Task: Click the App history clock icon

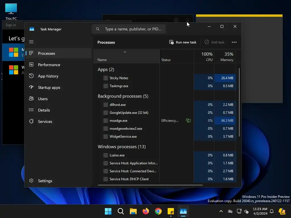Action: tap(31, 76)
